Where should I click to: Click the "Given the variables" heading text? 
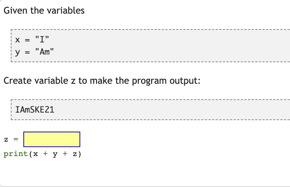click(x=44, y=10)
